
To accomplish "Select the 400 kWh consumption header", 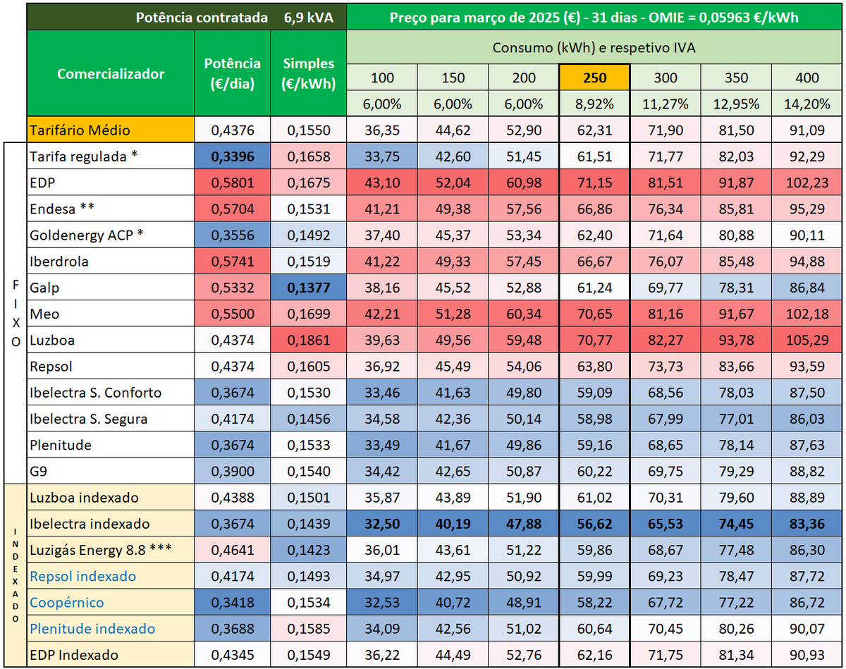I will point(807,78).
